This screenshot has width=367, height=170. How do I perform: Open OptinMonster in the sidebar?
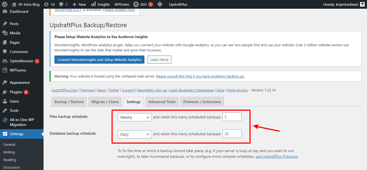21,61
